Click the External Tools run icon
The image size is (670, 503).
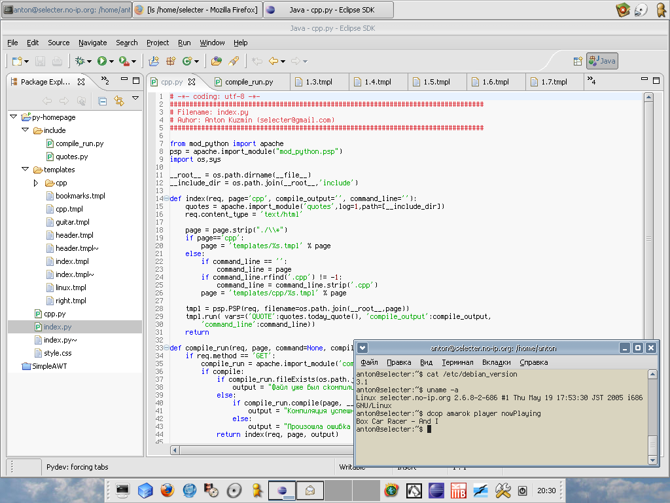(124, 61)
